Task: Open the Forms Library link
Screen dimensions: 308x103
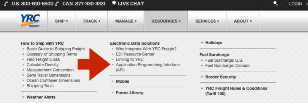Action: tap(130, 93)
